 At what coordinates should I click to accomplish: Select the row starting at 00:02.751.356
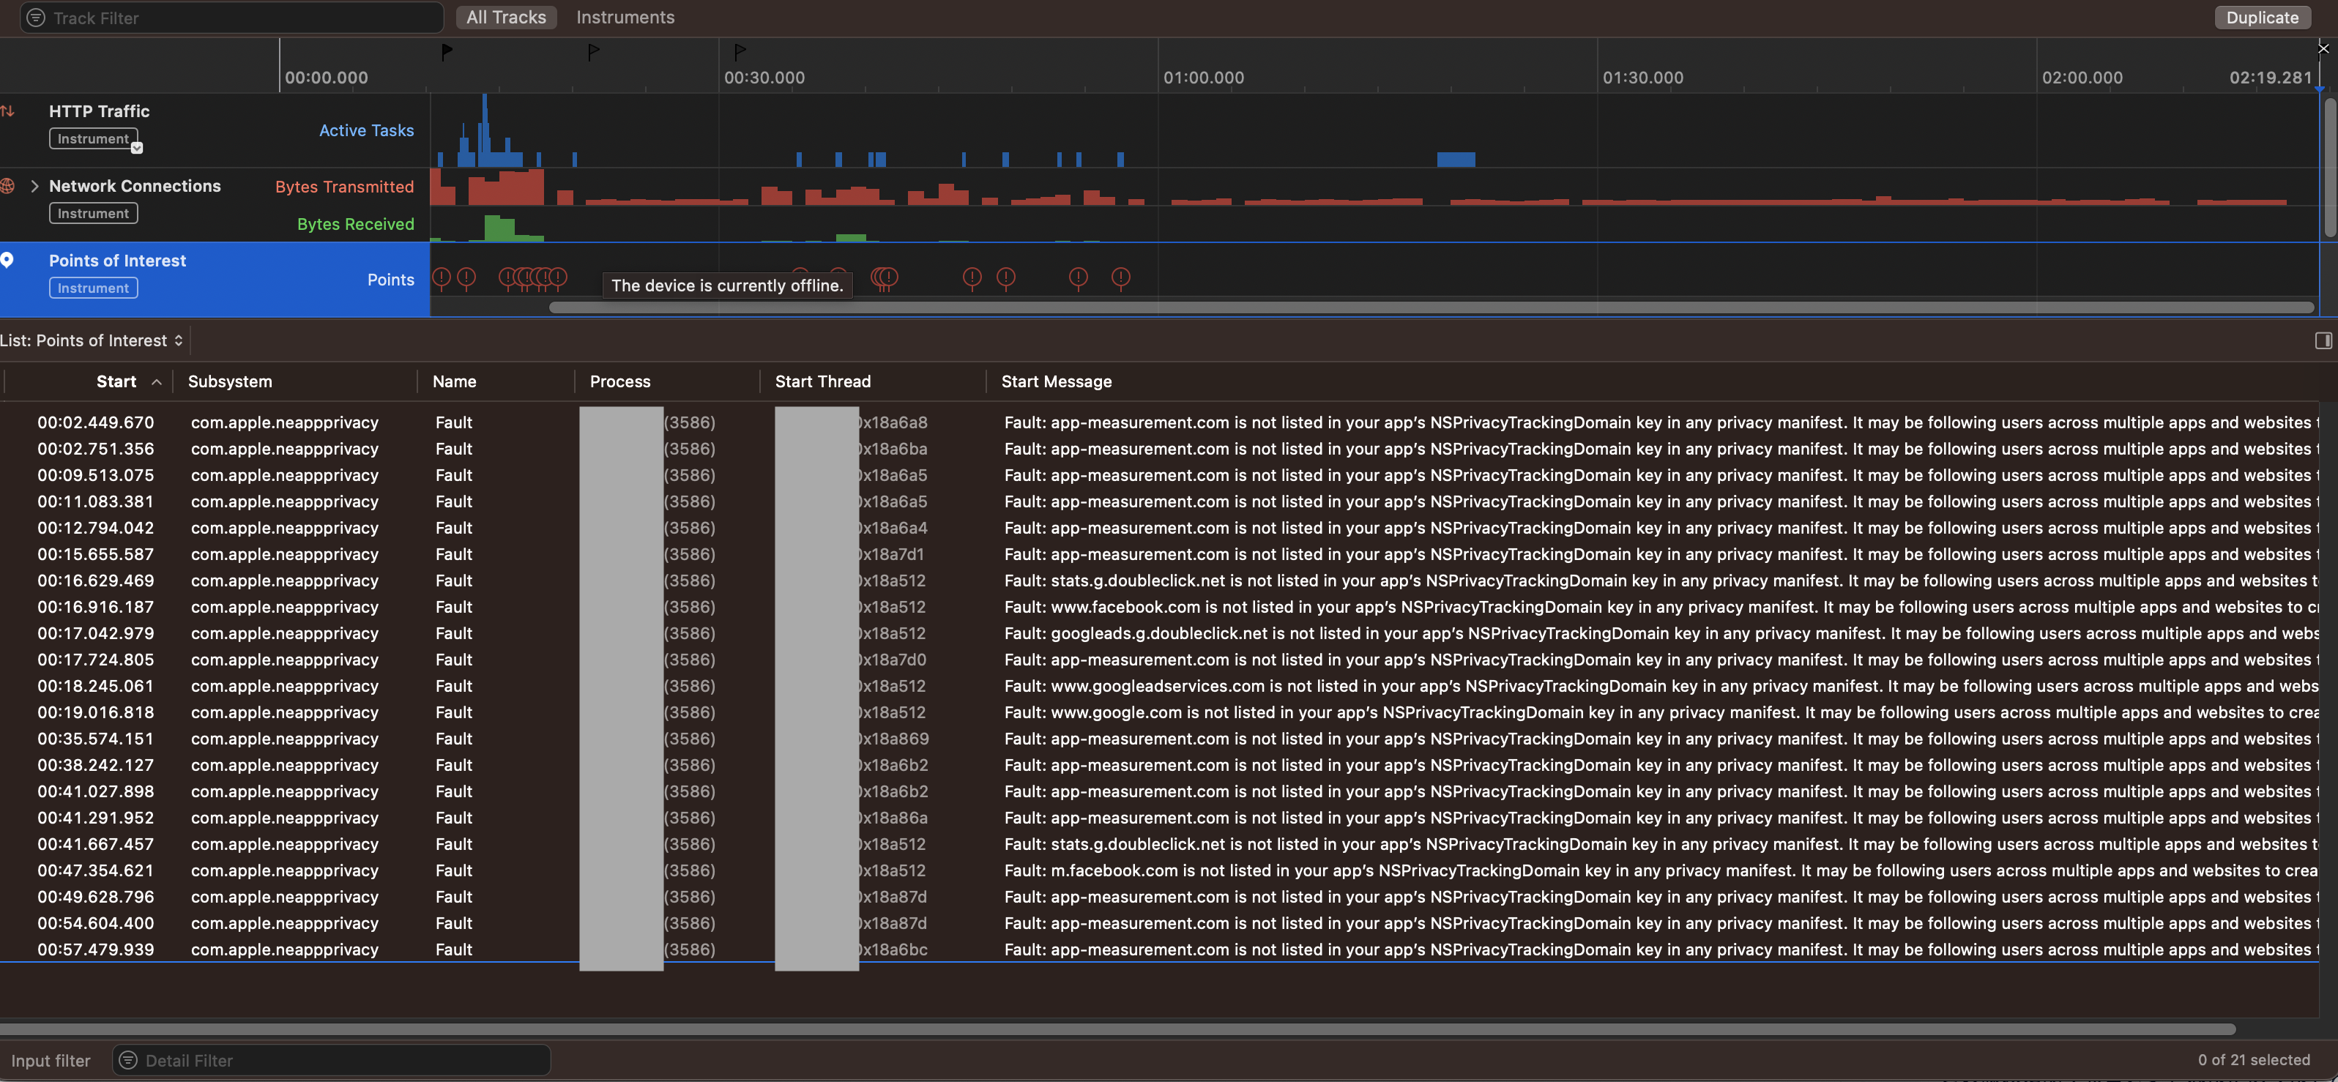1160,449
